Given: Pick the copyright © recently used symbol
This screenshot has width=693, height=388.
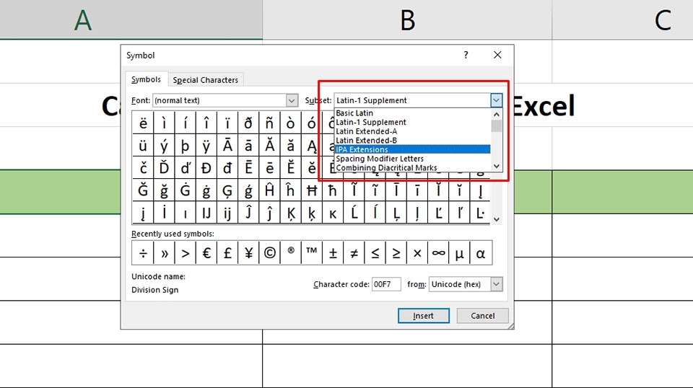Looking at the screenshot, I should [x=269, y=253].
